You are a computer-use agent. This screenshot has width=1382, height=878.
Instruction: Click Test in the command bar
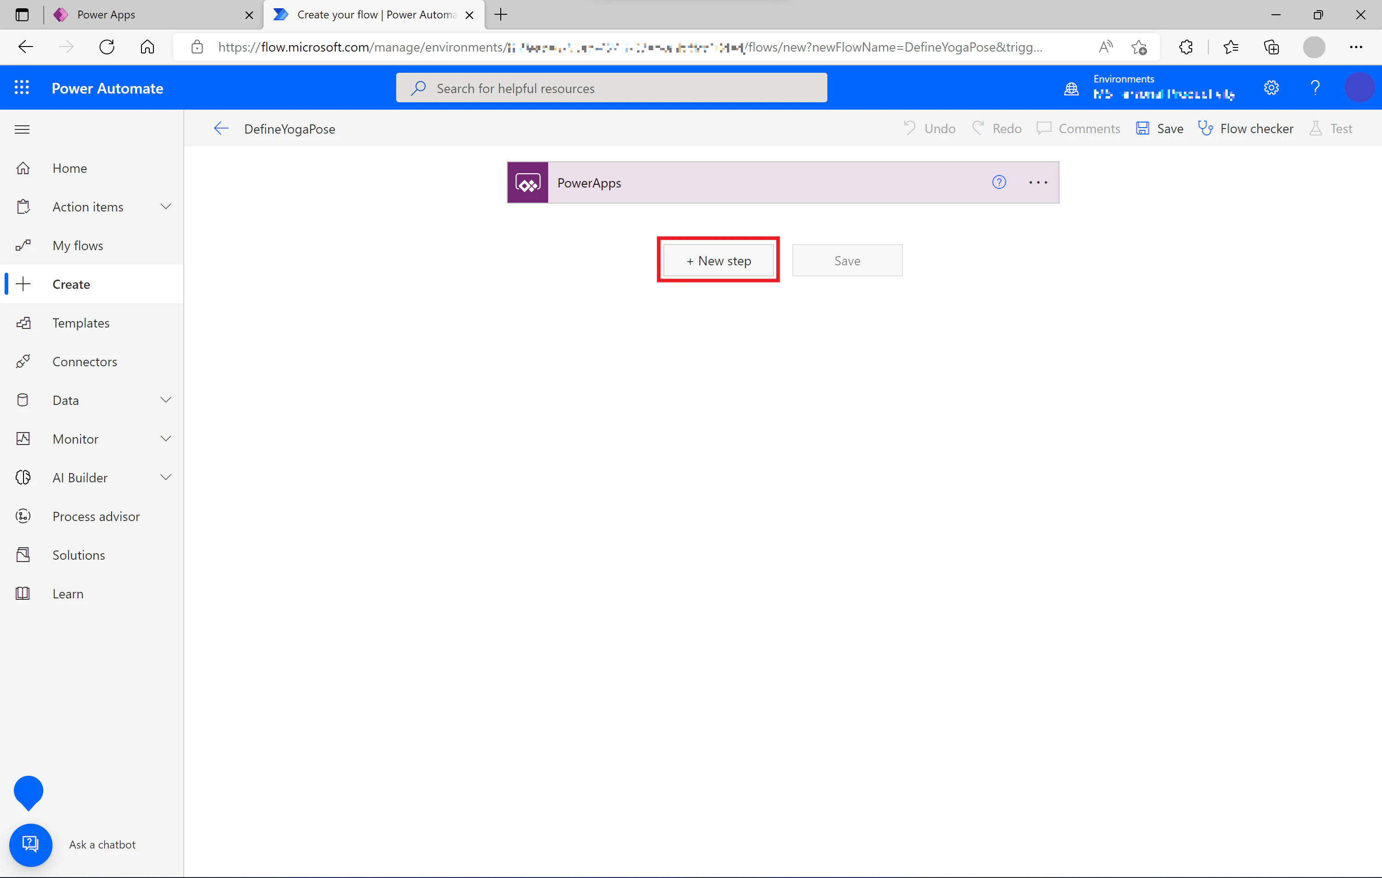click(1331, 129)
